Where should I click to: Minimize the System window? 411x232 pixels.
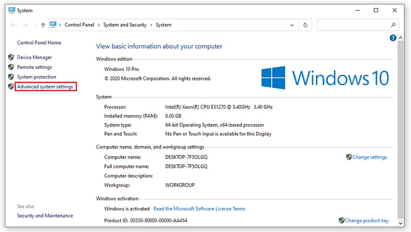click(x=358, y=10)
